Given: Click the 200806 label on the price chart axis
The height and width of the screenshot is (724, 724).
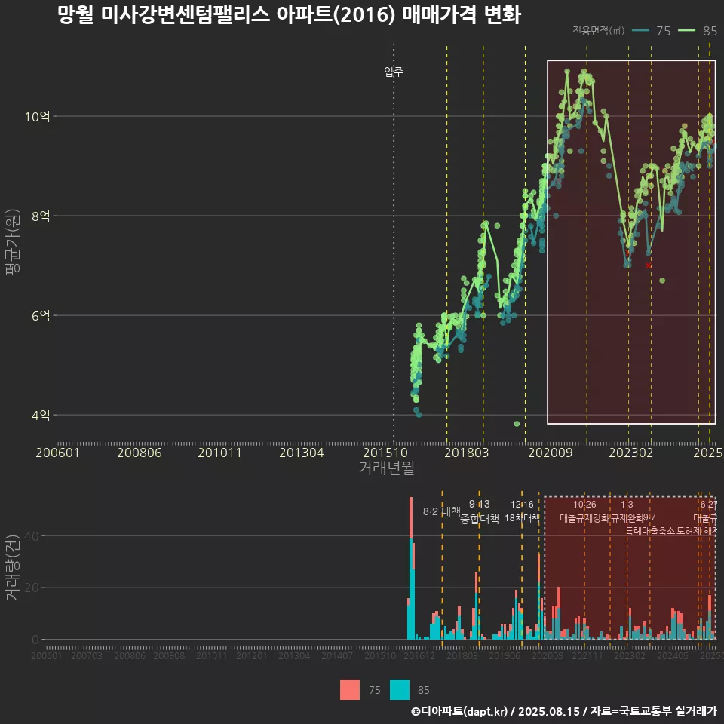Looking at the screenshot, I should click(x=140, y=452).
